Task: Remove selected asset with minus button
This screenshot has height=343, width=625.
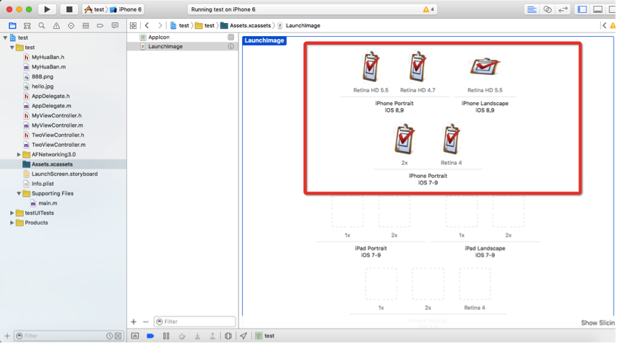Action: (145, 322)
